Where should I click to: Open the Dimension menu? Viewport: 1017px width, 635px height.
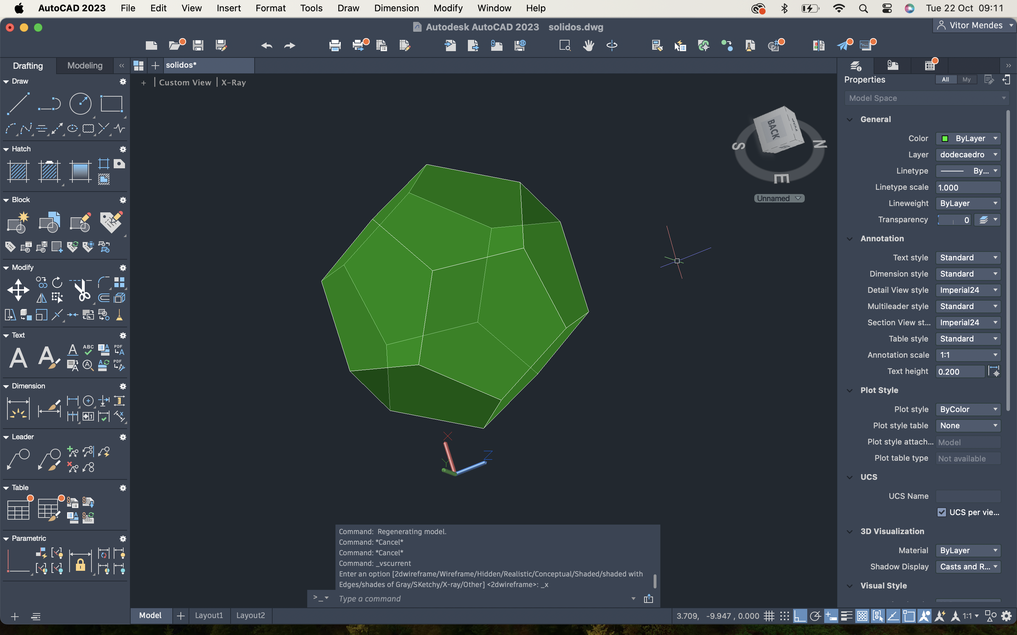pyautogui.click(x=396, y=8)
